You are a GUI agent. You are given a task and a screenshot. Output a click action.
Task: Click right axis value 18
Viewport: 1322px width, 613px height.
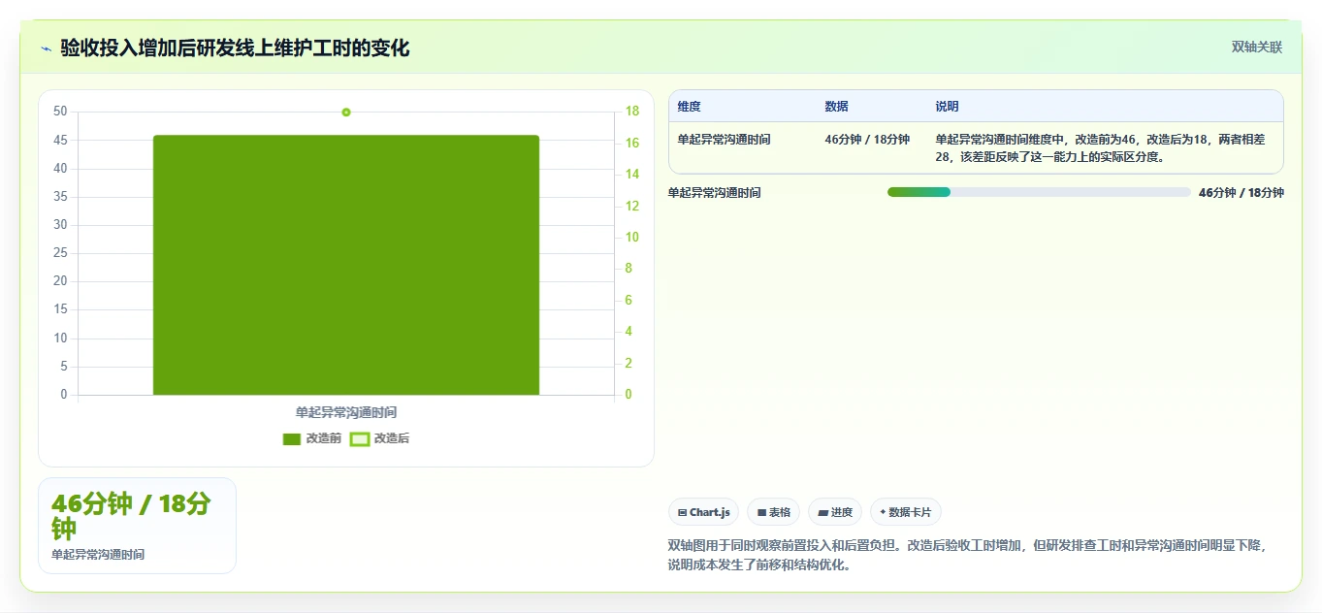coord(631,112)
